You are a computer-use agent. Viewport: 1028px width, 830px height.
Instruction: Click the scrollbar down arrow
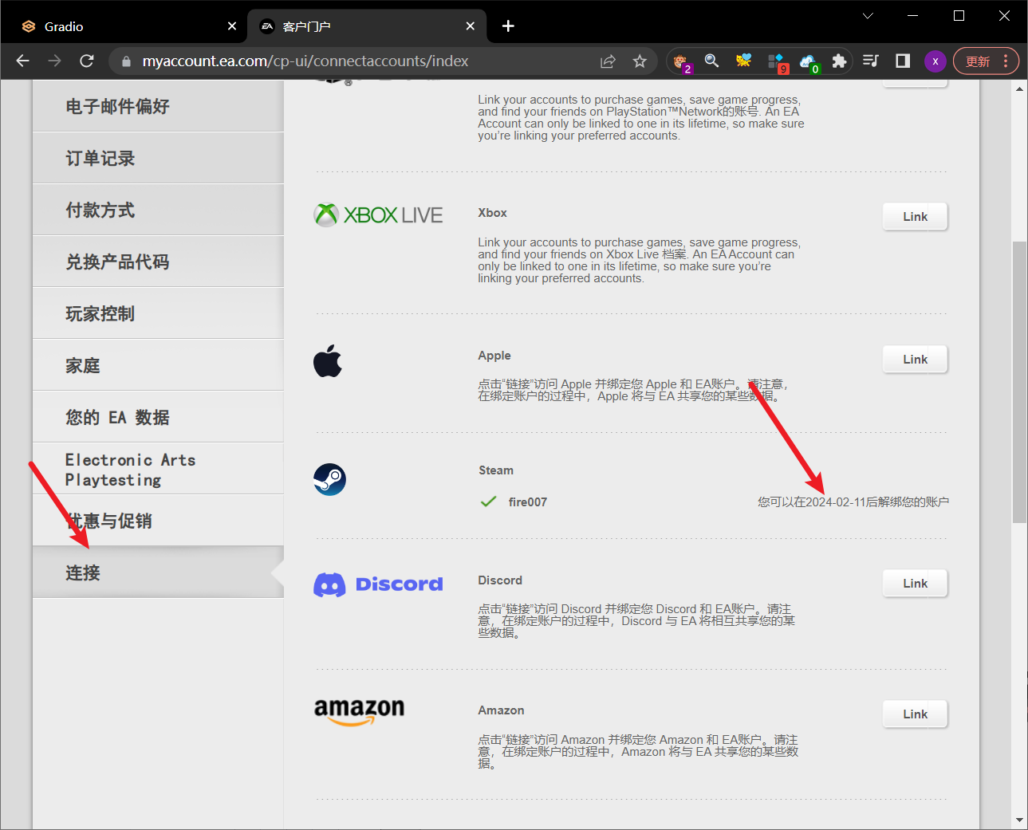[1020, 820]
